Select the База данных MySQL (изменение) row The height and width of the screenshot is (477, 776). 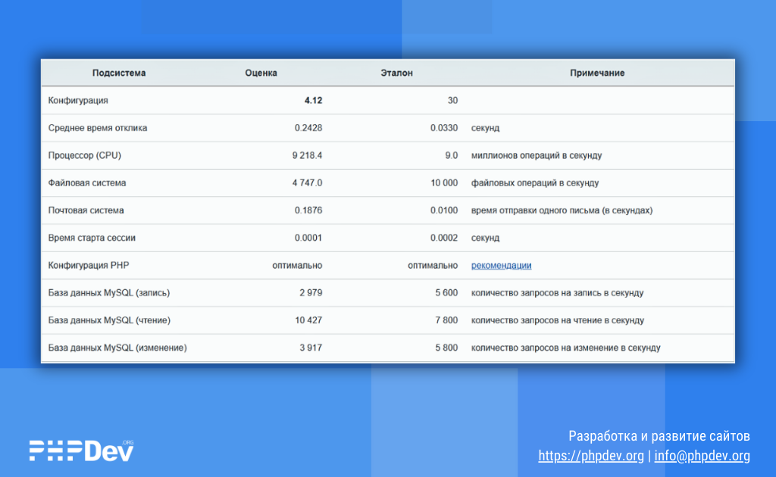coord(387,348)
